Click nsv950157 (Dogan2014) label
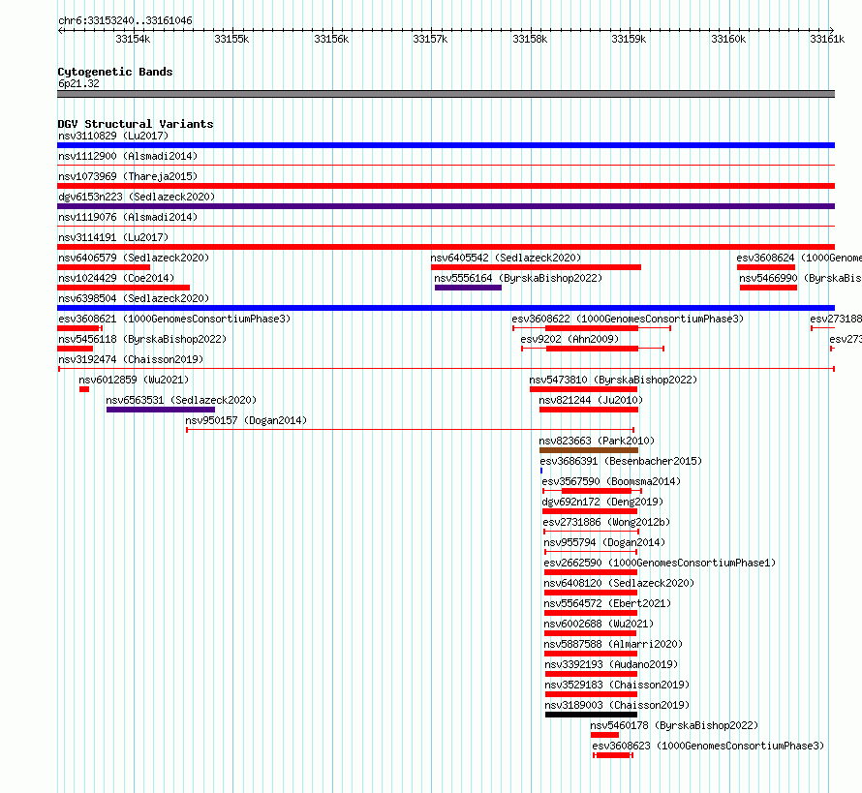Image resolution: width=862 pixels, height=793 pixels. click(246, 420)
